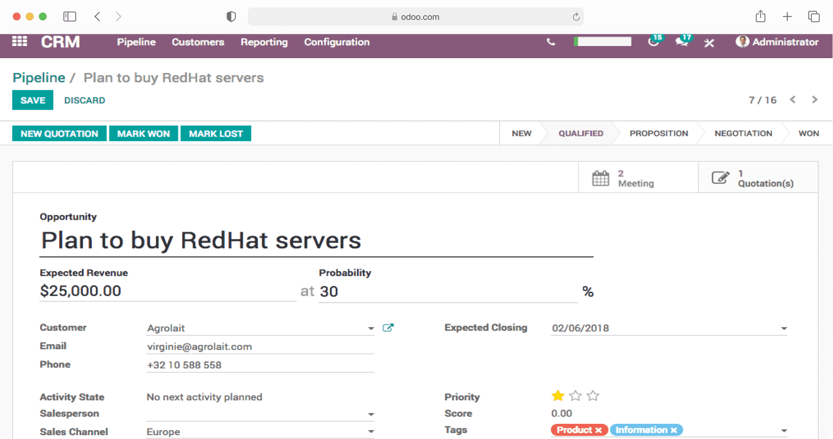Set stage to Won
Viewport: 833px width, 439px height.
pos(809,133)
